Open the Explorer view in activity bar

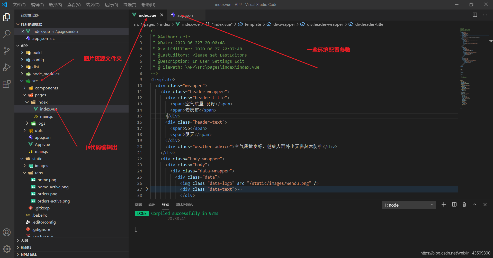point(7,17)
